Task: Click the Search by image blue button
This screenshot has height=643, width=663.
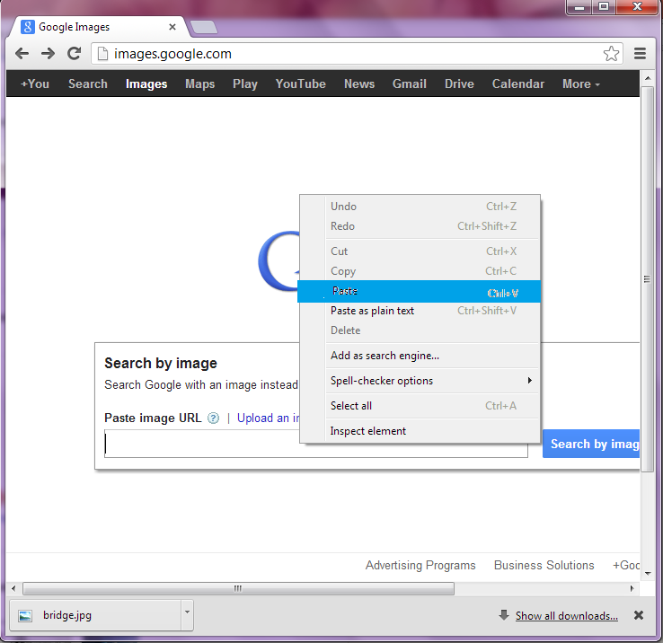Action: pyautogui.click(x=591, y=444)
